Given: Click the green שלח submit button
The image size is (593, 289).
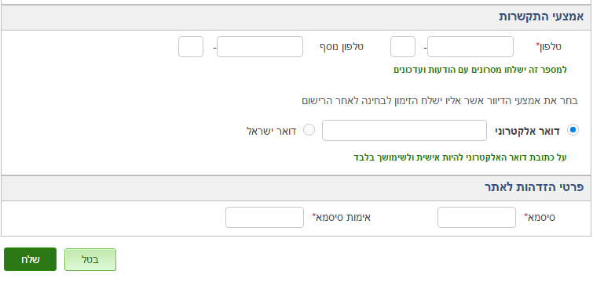Looking at the screenshot, I should 31,259.
